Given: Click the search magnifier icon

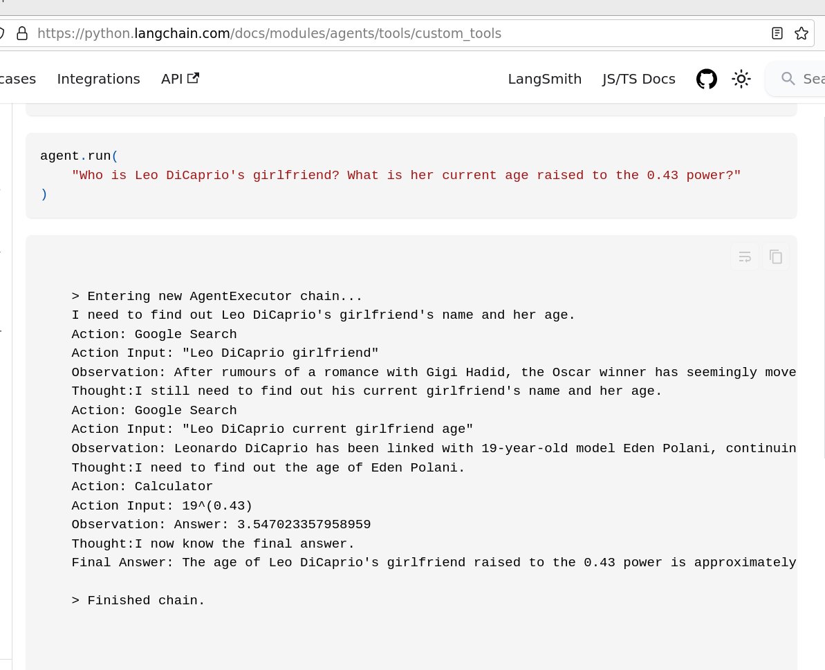Looking at the screenshot, I should tap(788, 79).
